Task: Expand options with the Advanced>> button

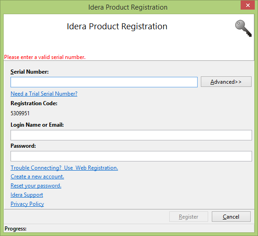Action: point(226,81)
